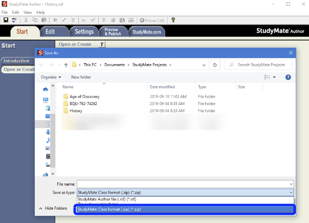This screenshot has width=309, height=223.
Task: Click the StudyMate Projects breadcrumb
Action: click(149, 65)
